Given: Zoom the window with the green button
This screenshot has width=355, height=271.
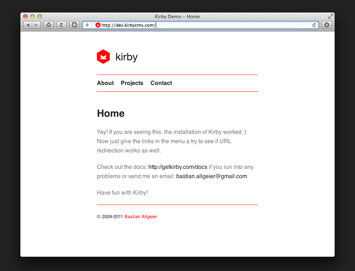Looking at the screenshot, I should pos(40,16).
